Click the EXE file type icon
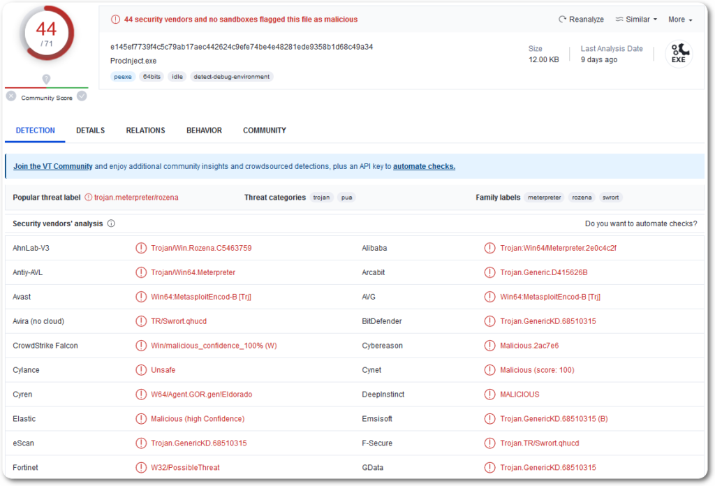Viewport: 715px width, 486px height. point(678,53)
